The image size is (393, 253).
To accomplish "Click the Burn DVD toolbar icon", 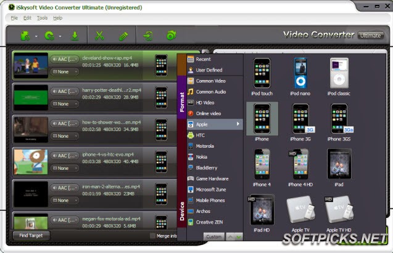I will pyautogui.click(x=172, y=36).
